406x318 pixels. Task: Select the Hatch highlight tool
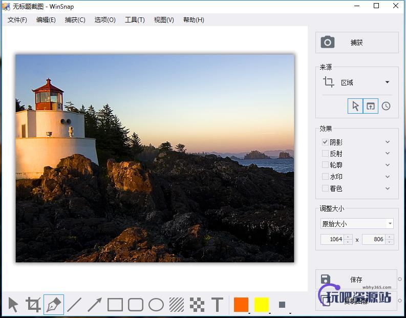(x=177, y=305)
